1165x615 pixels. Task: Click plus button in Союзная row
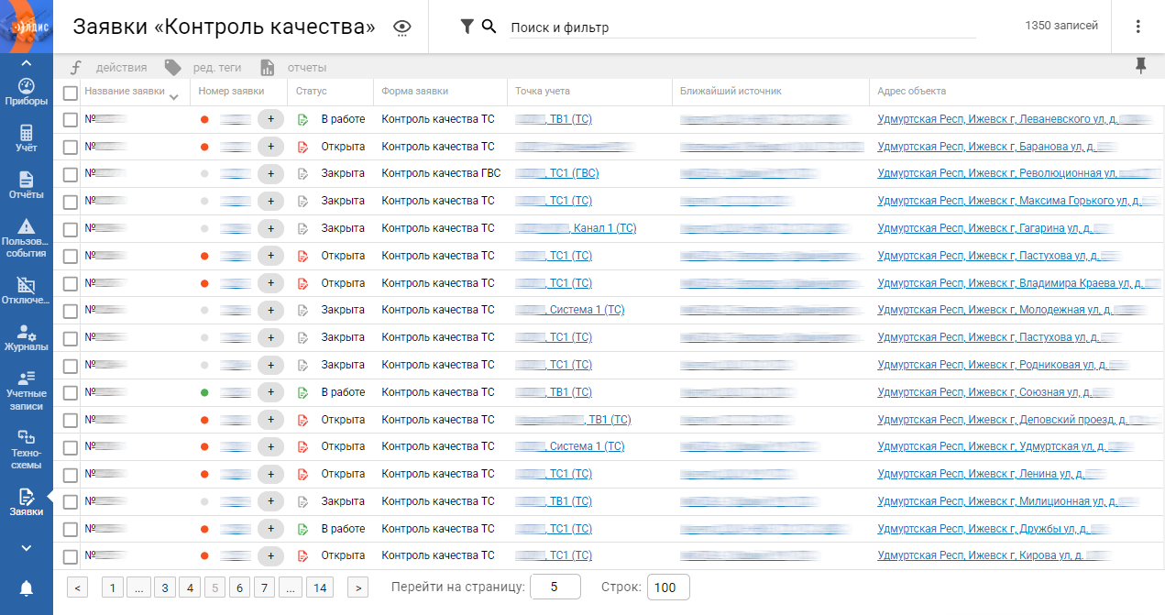(270, 392)
